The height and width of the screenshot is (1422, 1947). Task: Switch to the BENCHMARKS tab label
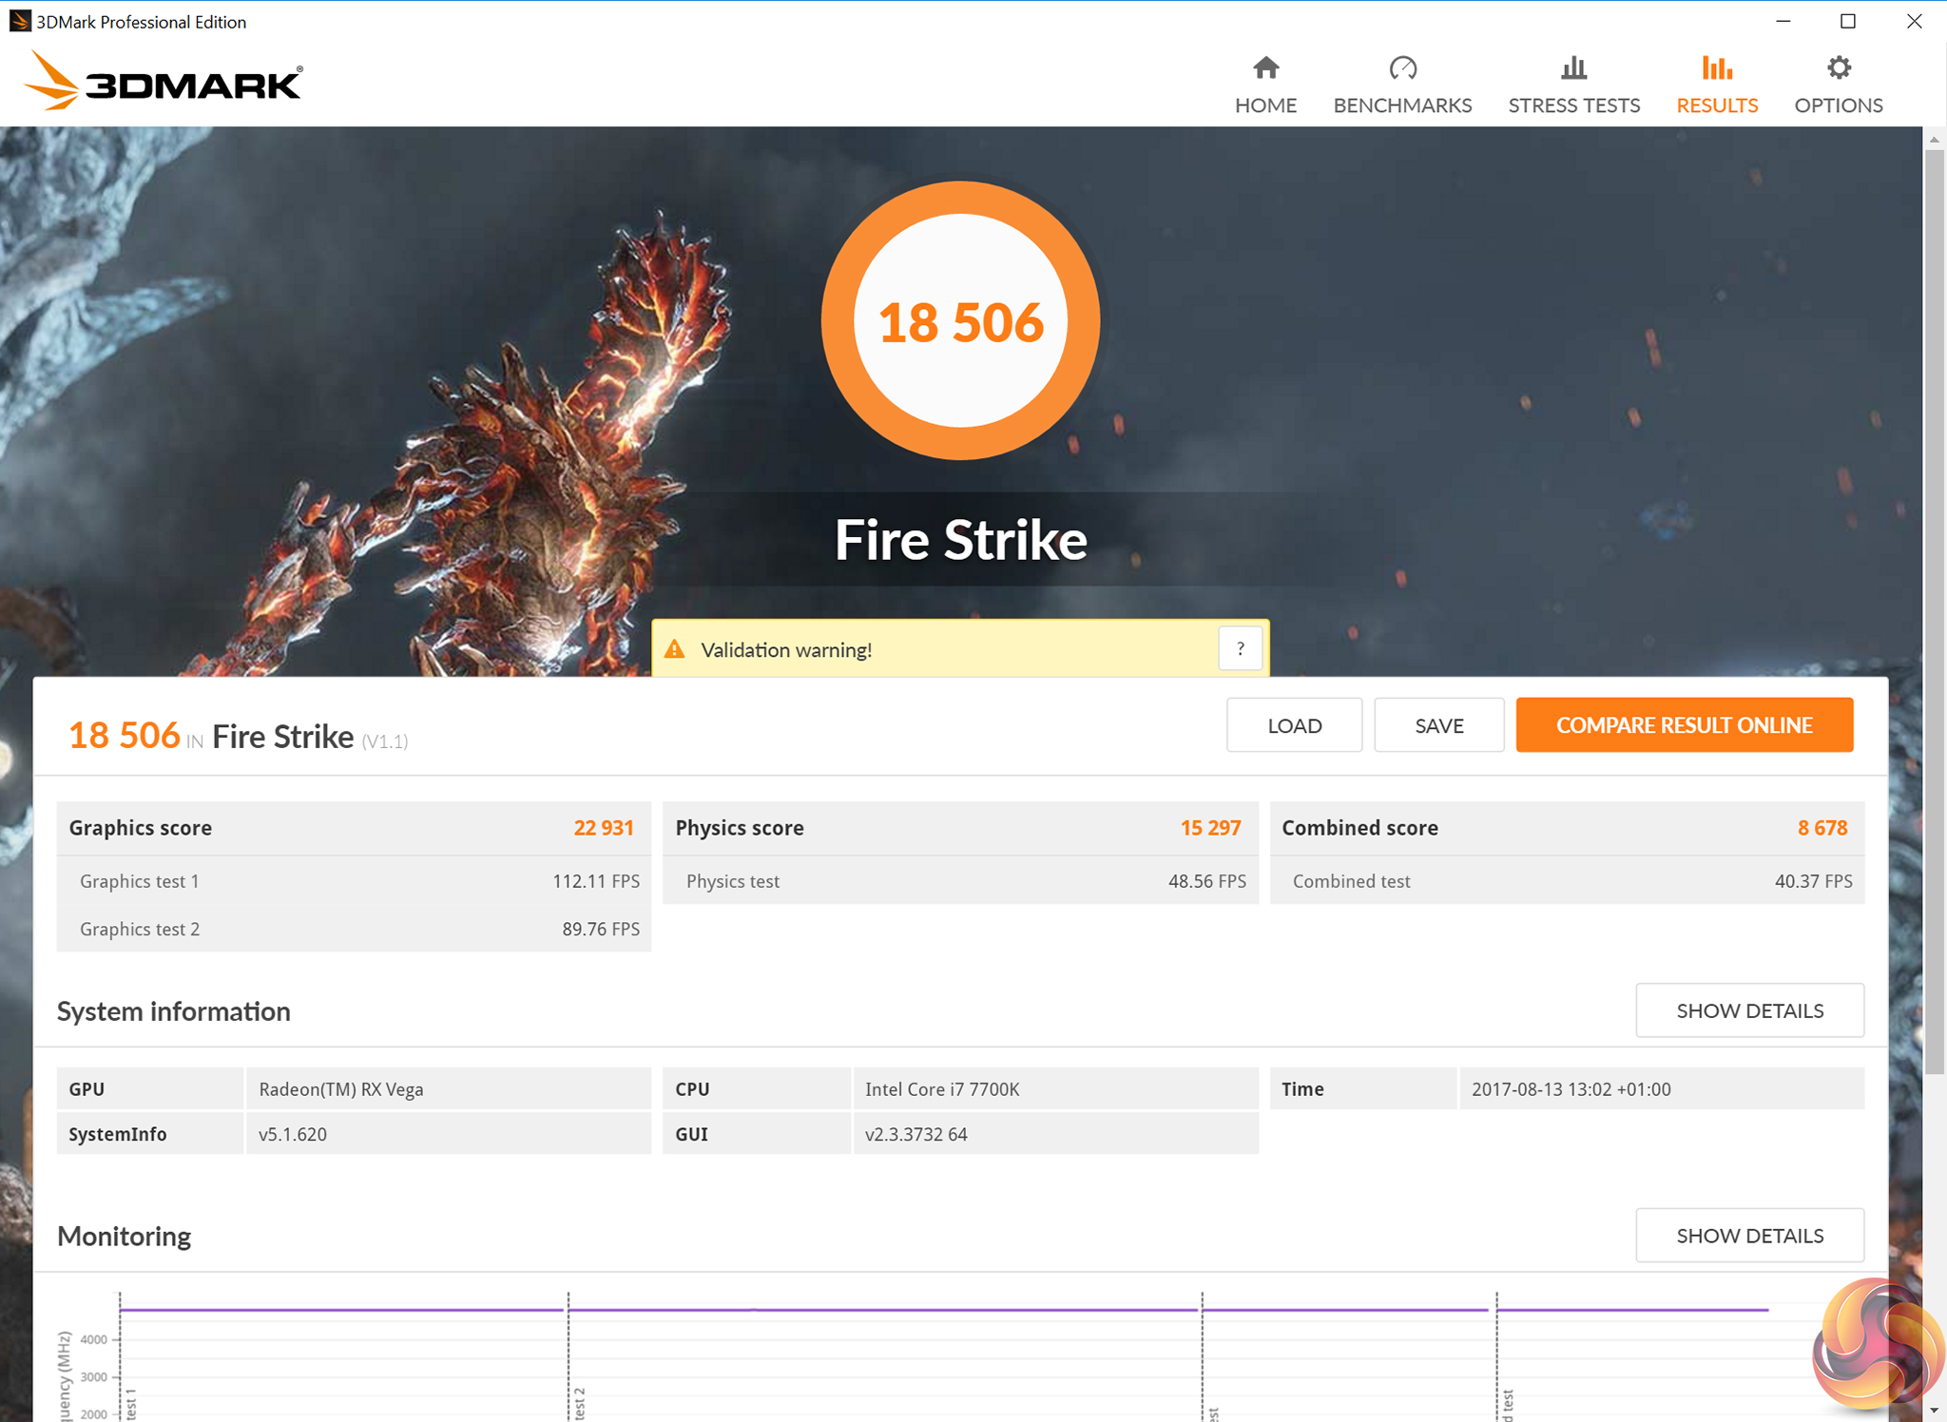pos(1402,106)
